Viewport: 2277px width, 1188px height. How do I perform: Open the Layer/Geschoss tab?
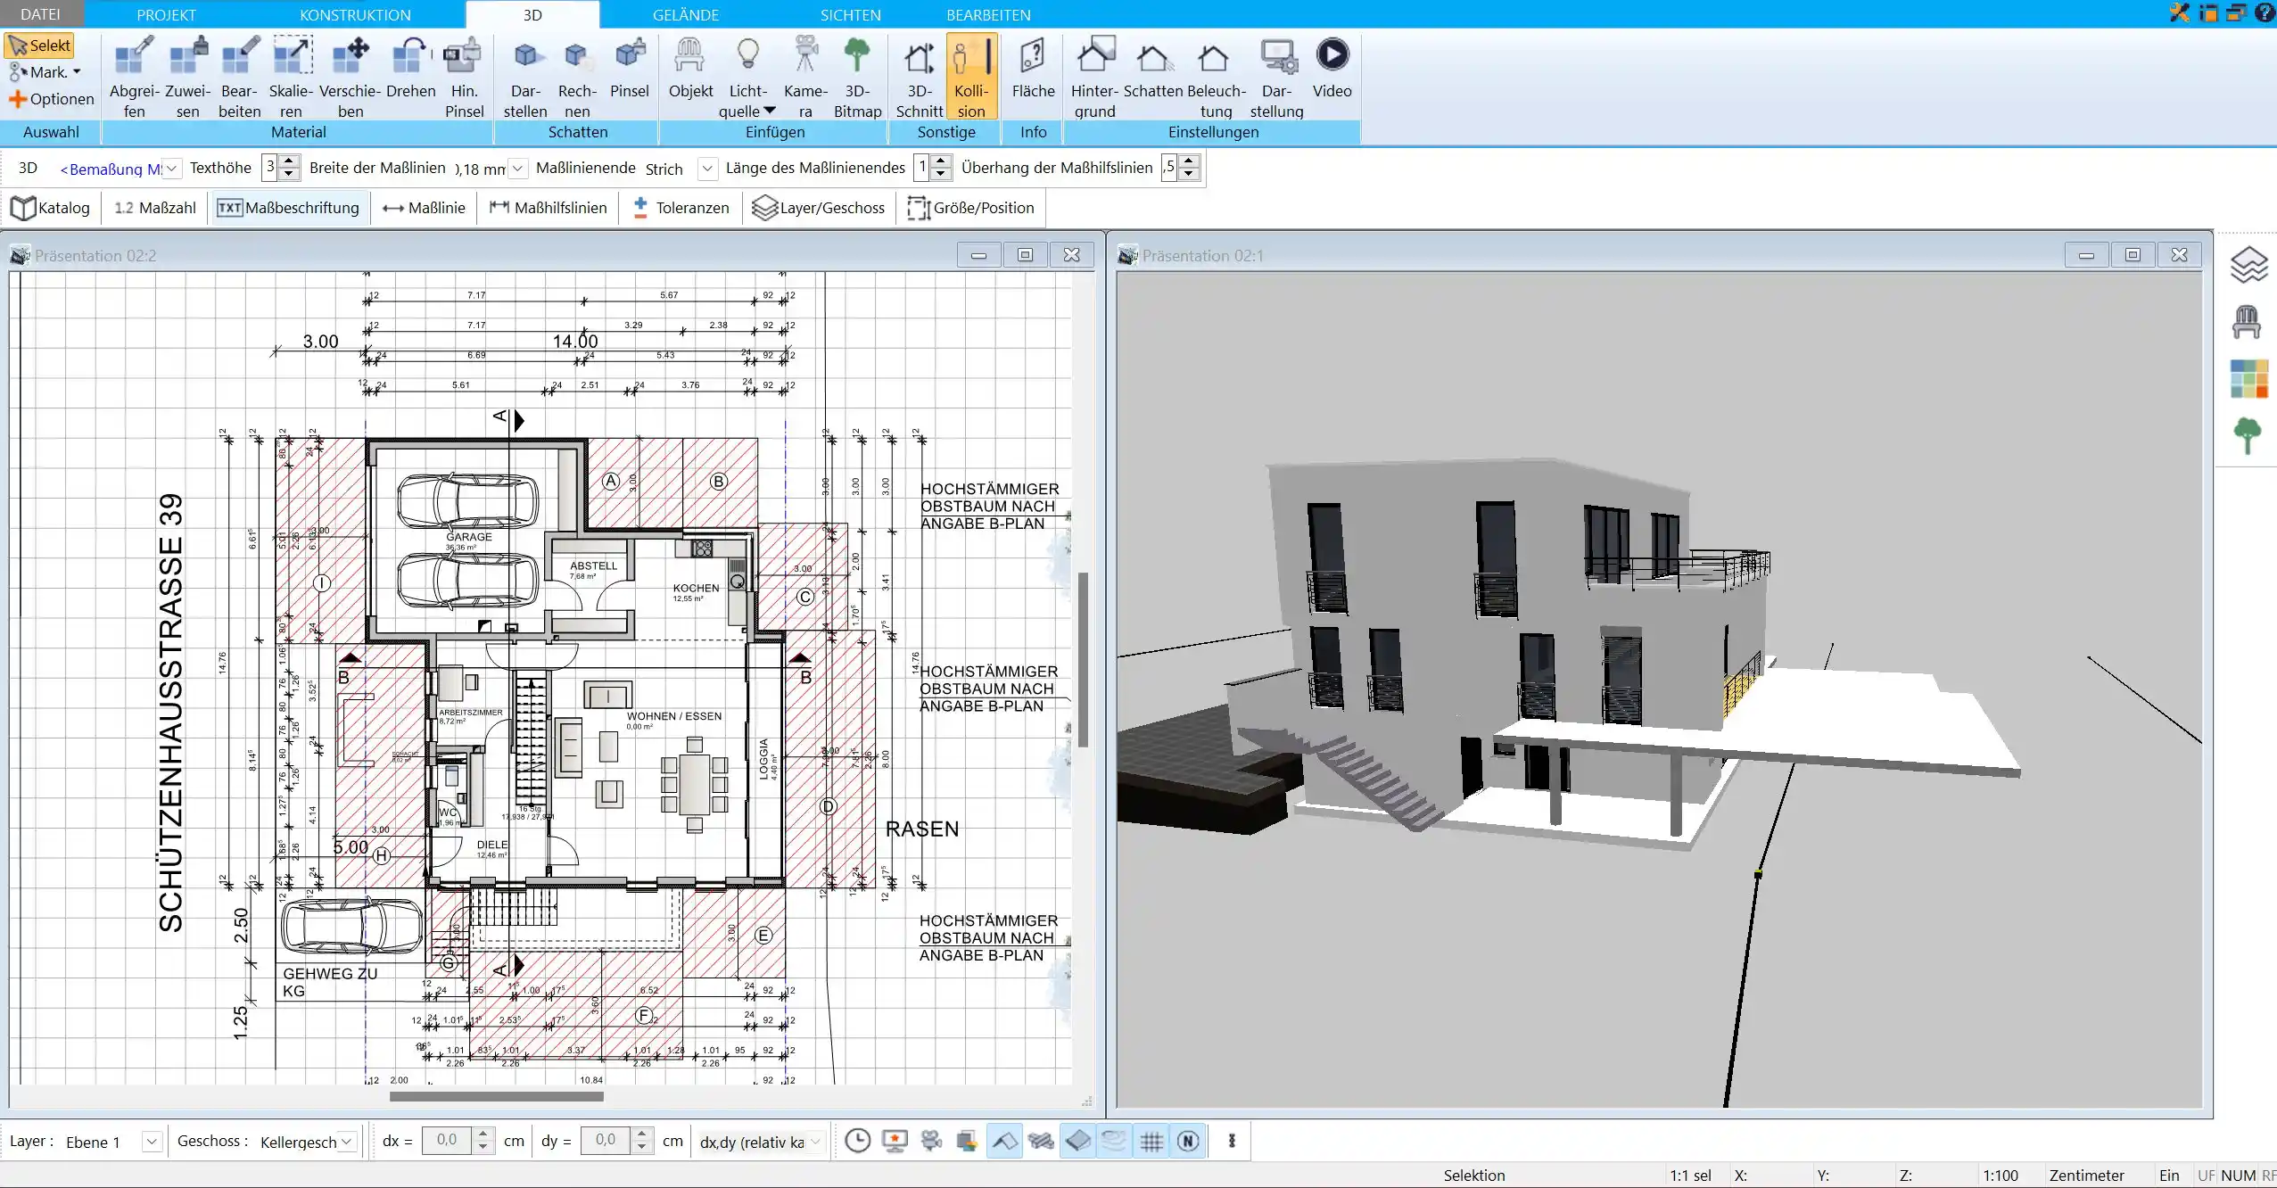819,208
